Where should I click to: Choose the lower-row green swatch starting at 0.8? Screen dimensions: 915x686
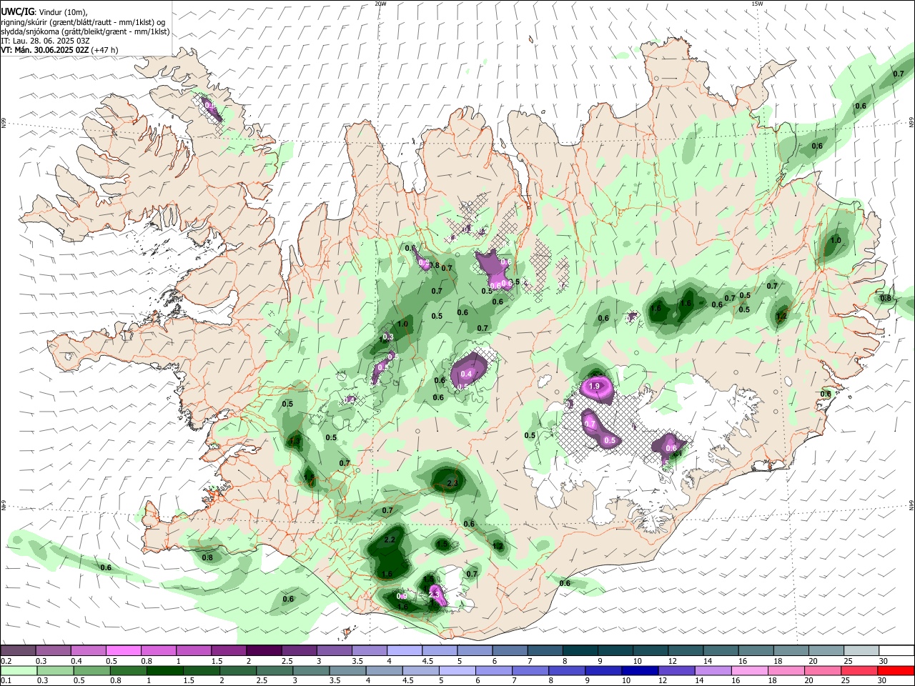tap(127, 671)
